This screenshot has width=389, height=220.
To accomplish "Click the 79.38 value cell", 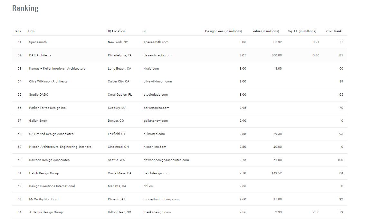I will pos(278,134).
